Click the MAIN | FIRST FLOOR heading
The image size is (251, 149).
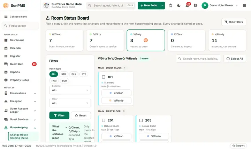[x=109, y=111]
